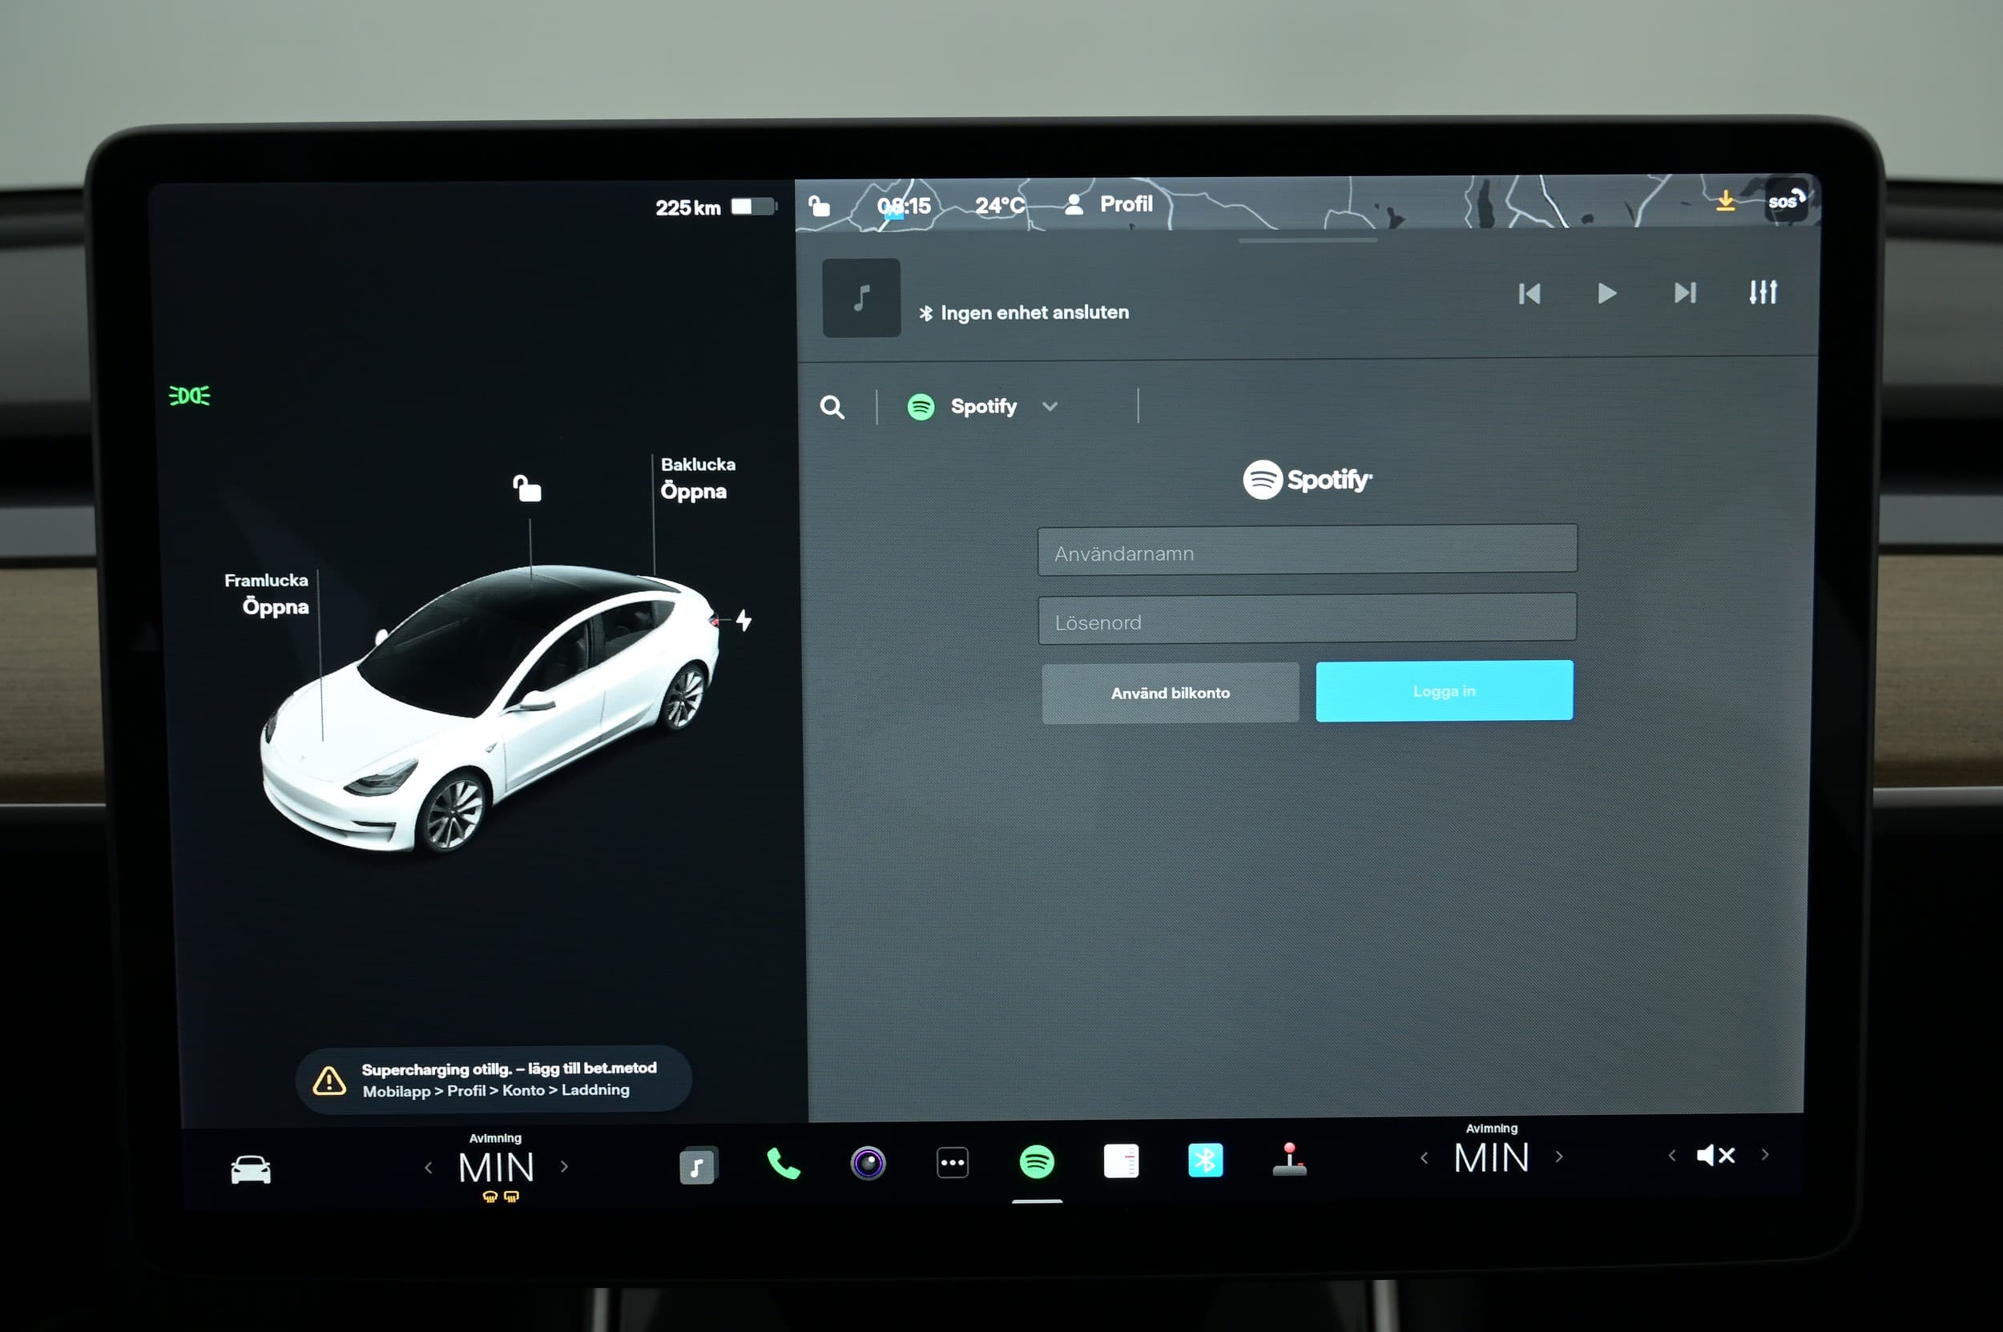The height and width of the screenshot is (1332, 2003).
Task: Lower driver temperature with left chevron
Action: point(429,1168)
